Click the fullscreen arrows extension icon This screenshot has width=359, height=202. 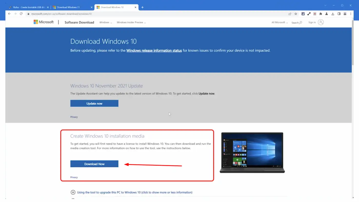click(x=309, y=14)
